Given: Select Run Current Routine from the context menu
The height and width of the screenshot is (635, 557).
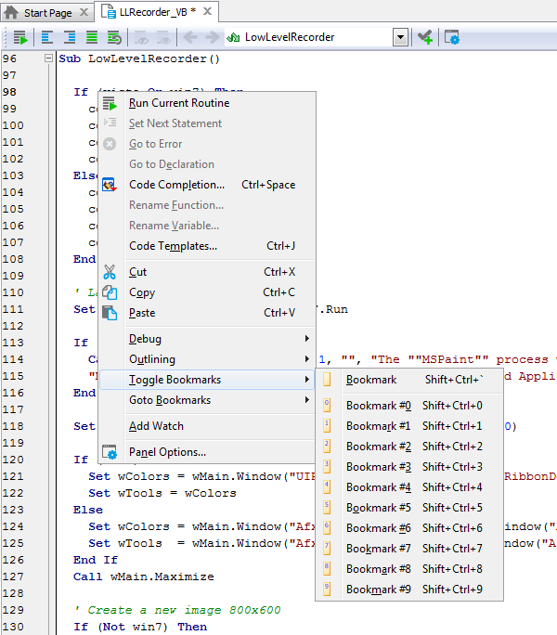Looking at the screenshot, I should 179,103.
